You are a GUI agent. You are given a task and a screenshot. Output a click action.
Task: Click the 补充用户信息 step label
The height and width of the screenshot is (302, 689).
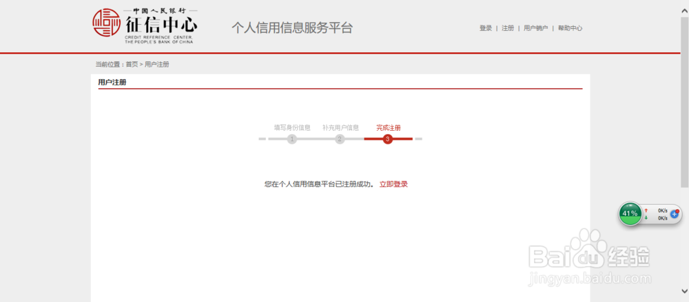tap(340, 128)
